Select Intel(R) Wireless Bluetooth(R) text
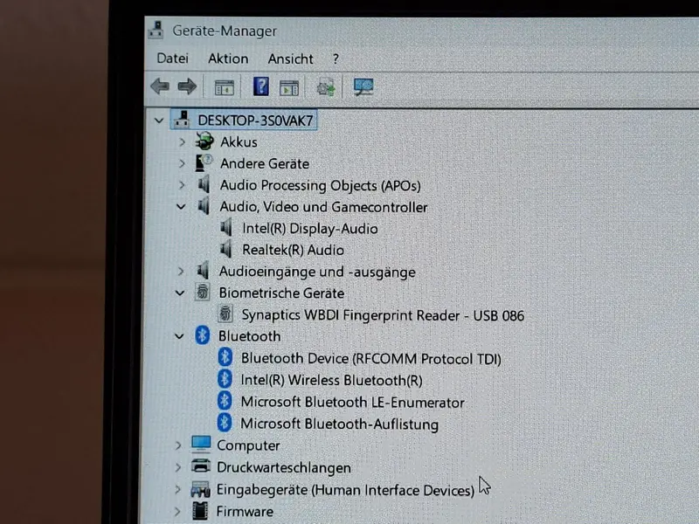699x524 pixels. (x=331, y=380)
